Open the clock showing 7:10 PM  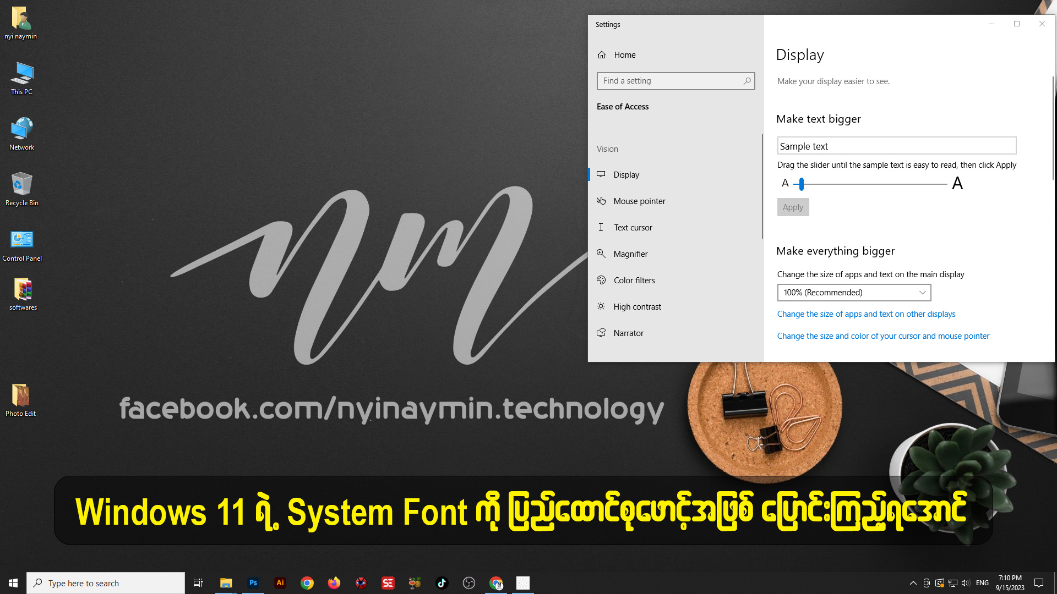(x=1010, y=583)
